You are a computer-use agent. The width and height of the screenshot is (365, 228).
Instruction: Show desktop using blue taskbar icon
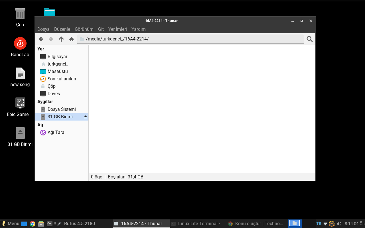click(24, 224)
